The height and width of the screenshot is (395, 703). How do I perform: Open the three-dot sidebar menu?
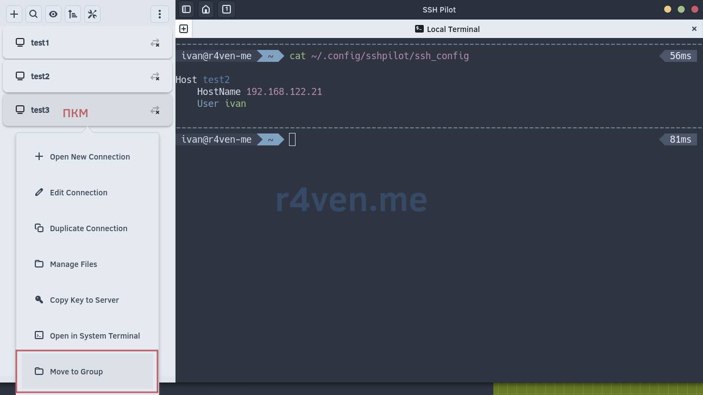click(159, 14)
